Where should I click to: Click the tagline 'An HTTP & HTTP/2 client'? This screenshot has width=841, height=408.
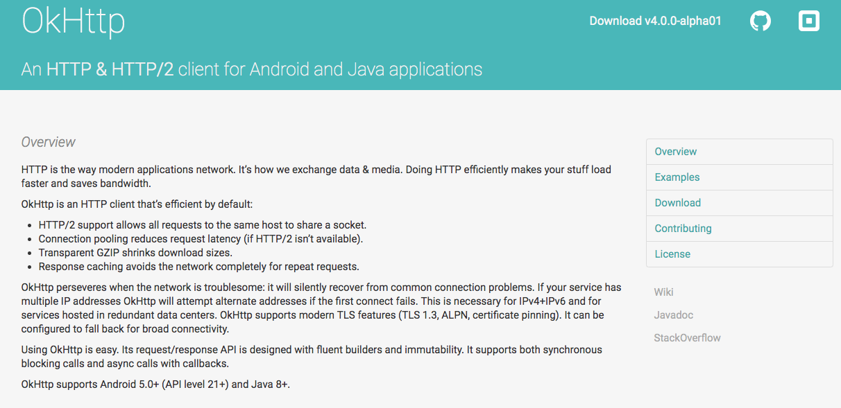pyautogui.click(x=252, y=69)
